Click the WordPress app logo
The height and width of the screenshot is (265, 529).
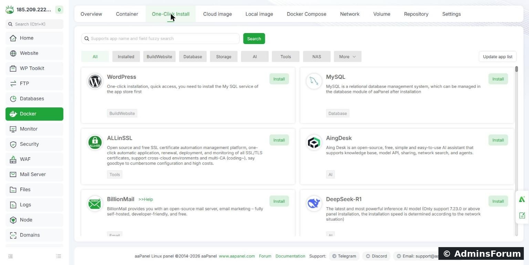tap(95, 82)
